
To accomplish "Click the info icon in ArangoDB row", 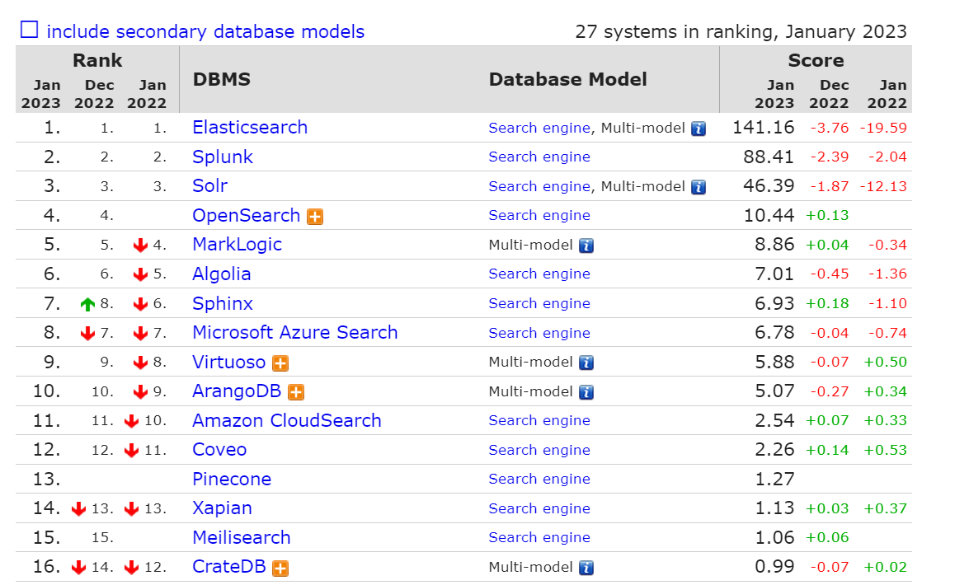I will click(x=586, y=392).
